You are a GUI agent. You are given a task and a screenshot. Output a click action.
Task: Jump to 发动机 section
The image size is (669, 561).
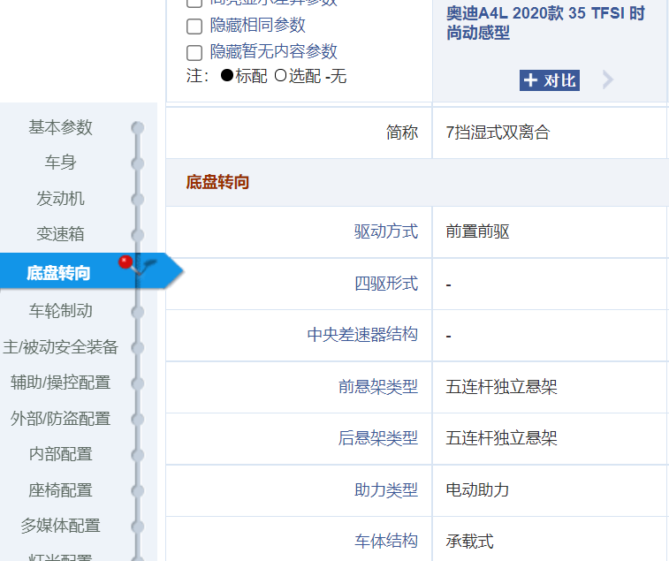(60, 199)
